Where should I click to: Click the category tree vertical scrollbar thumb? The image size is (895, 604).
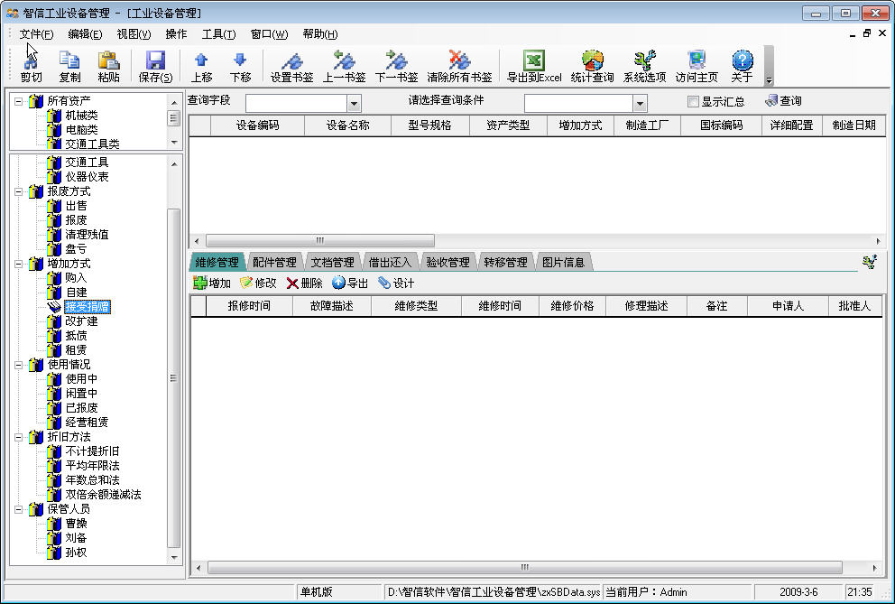pyautogui.click(x=173, y=377)
